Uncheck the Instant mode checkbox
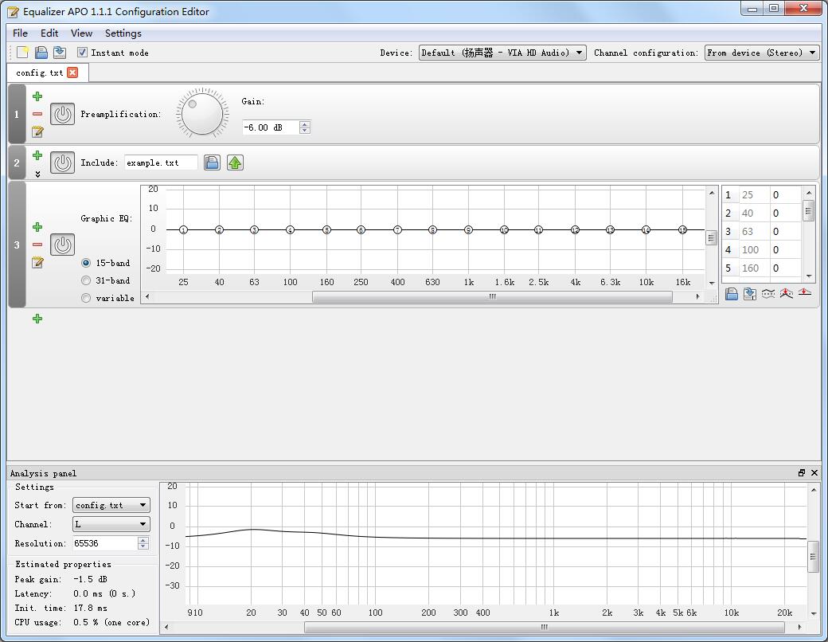The width and height of the screenshot is (828, 642). 82,53
